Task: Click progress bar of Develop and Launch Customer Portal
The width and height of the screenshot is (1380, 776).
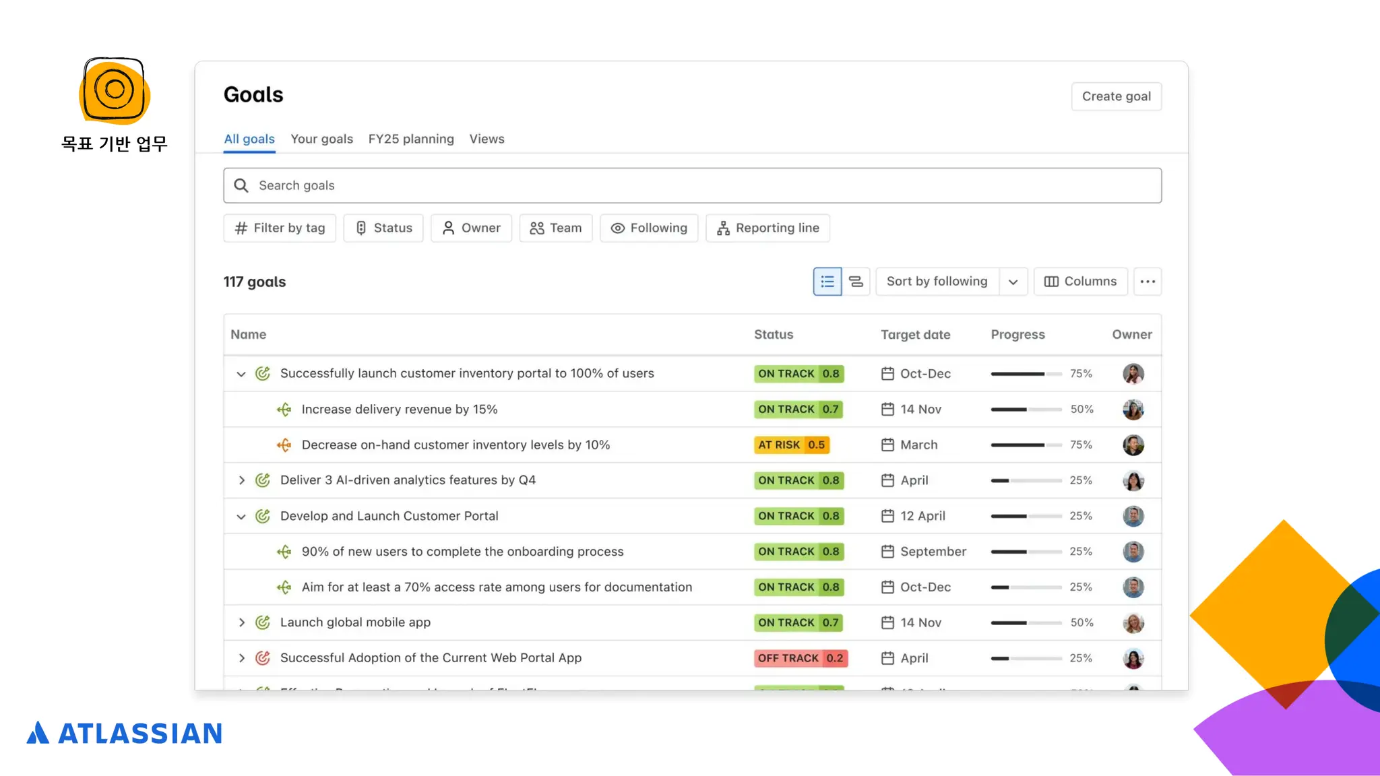Action: (x=1026, y=516)
